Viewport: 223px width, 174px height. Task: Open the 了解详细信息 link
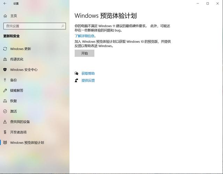point(85,36)
